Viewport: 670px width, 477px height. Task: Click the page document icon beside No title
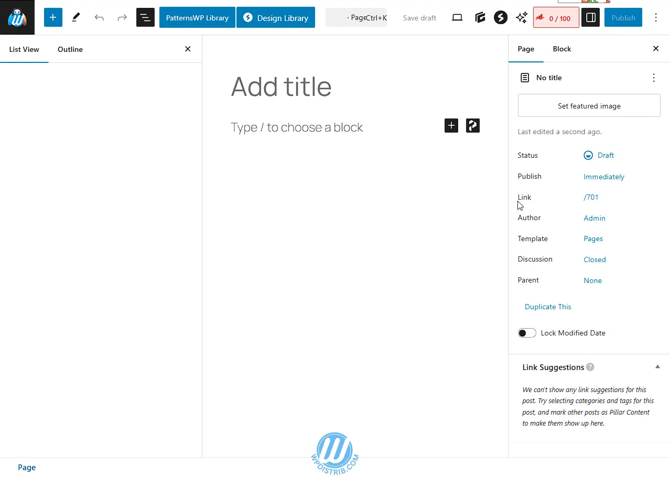pyautogui.click(x=525, y=78)
